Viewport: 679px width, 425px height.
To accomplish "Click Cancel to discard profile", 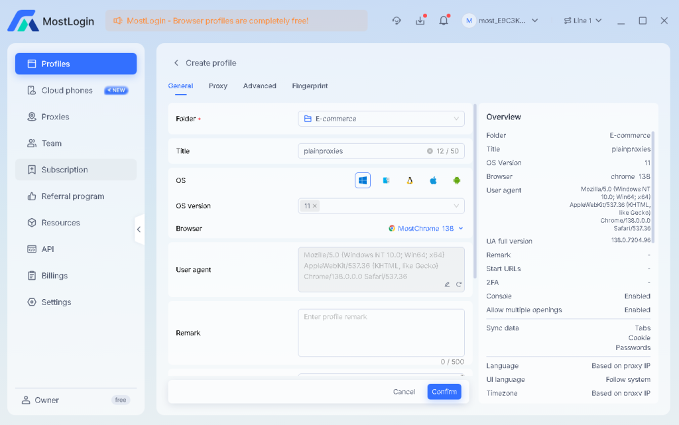I will pos(404,392).
